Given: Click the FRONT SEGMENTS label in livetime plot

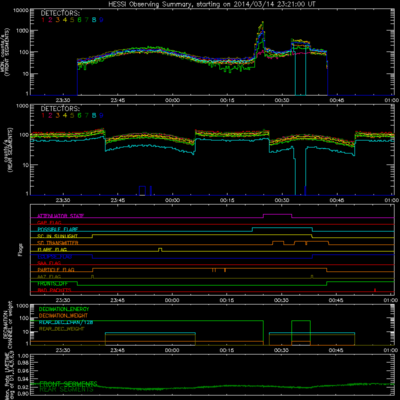Looking at the screenshot, I should coord(68,384).
